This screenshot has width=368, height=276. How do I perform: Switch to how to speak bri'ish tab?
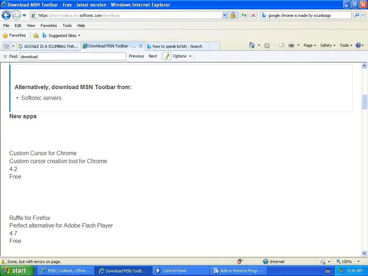click(177, 46)
